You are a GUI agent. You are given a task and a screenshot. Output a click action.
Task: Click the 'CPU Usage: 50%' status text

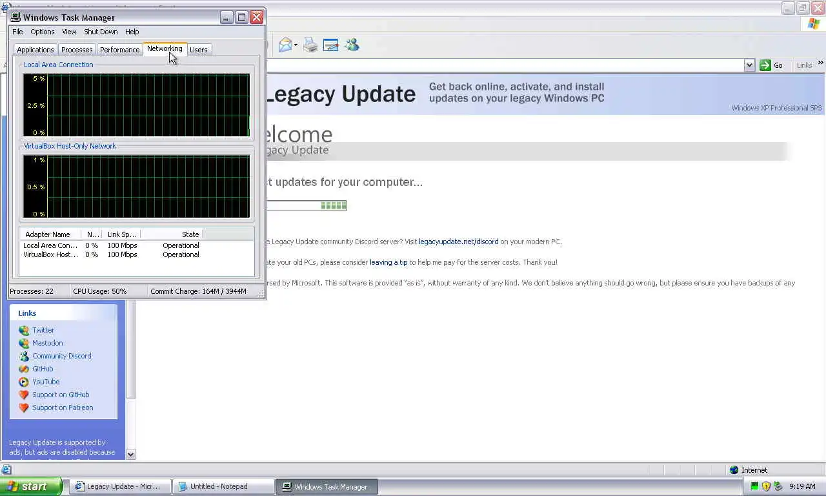pyautogui.click(x=99, y=291)
